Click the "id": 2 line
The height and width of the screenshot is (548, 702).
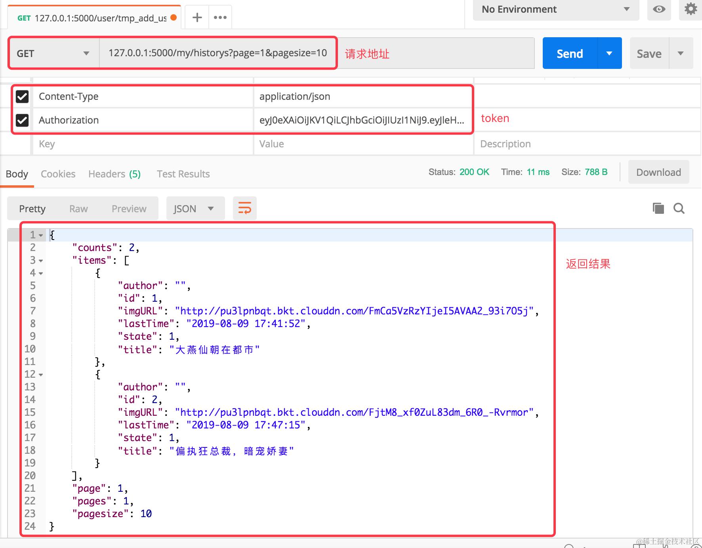click(x=140, y=400)
